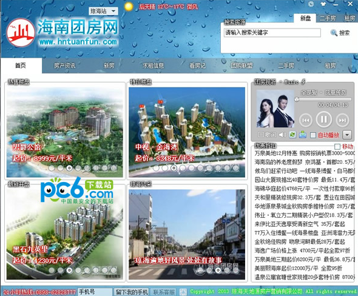
Task: Select the active third dot in 男爵公馆 carousel
Action: pos(69,168)
